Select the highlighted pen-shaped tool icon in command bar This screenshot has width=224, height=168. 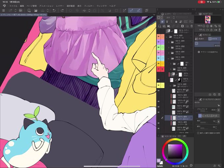[x=131, y=11]
